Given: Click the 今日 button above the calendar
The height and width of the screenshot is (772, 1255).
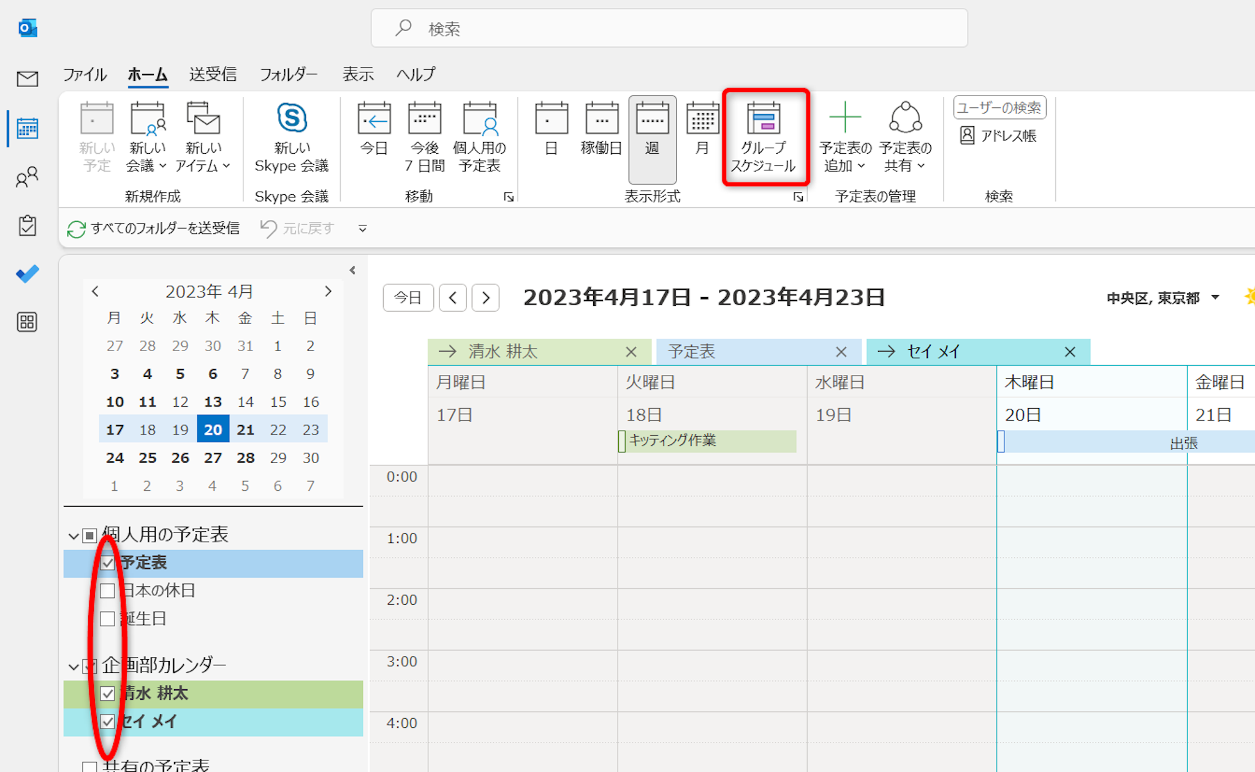Looking at the screenshot, I should pyautogui.click(x=408, y=298).
